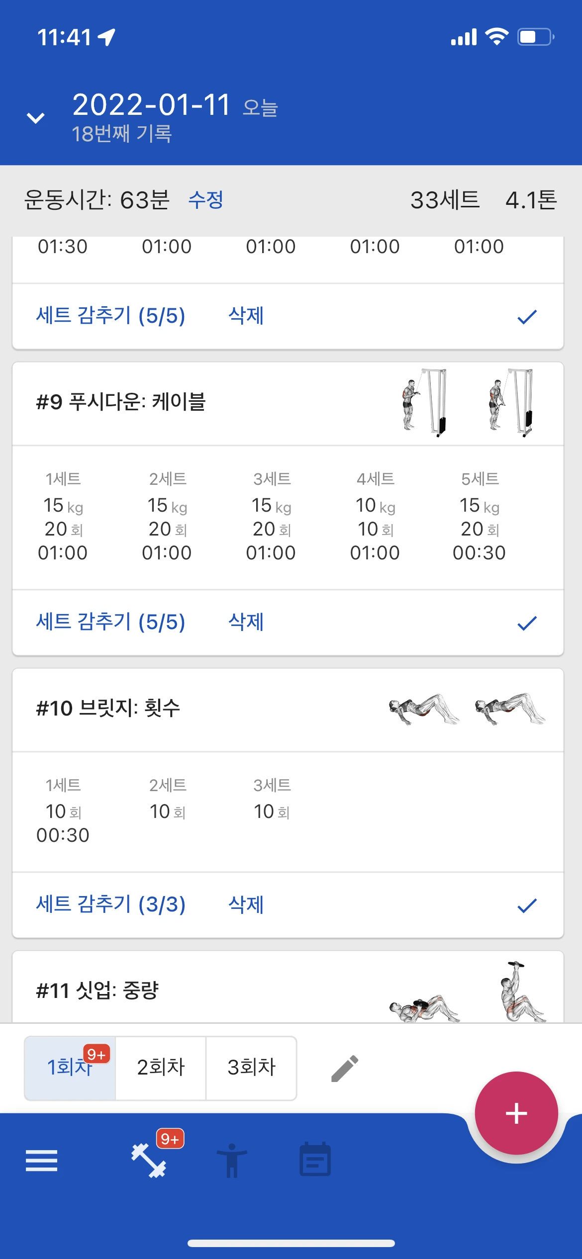Expand the date header chevron
The image size is (582, 1259).
[36, 118]
